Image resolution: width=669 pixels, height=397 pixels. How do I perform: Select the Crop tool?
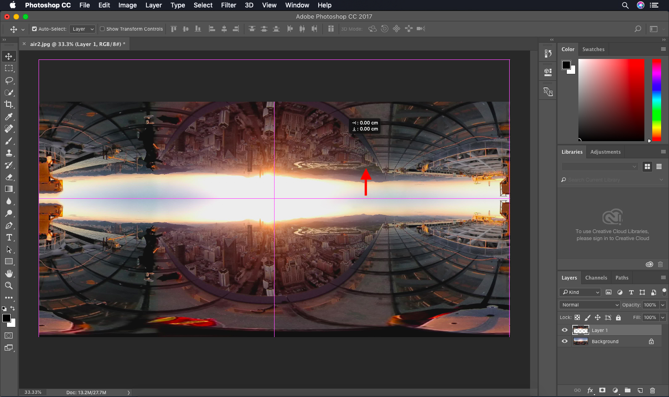pos(9,104)
